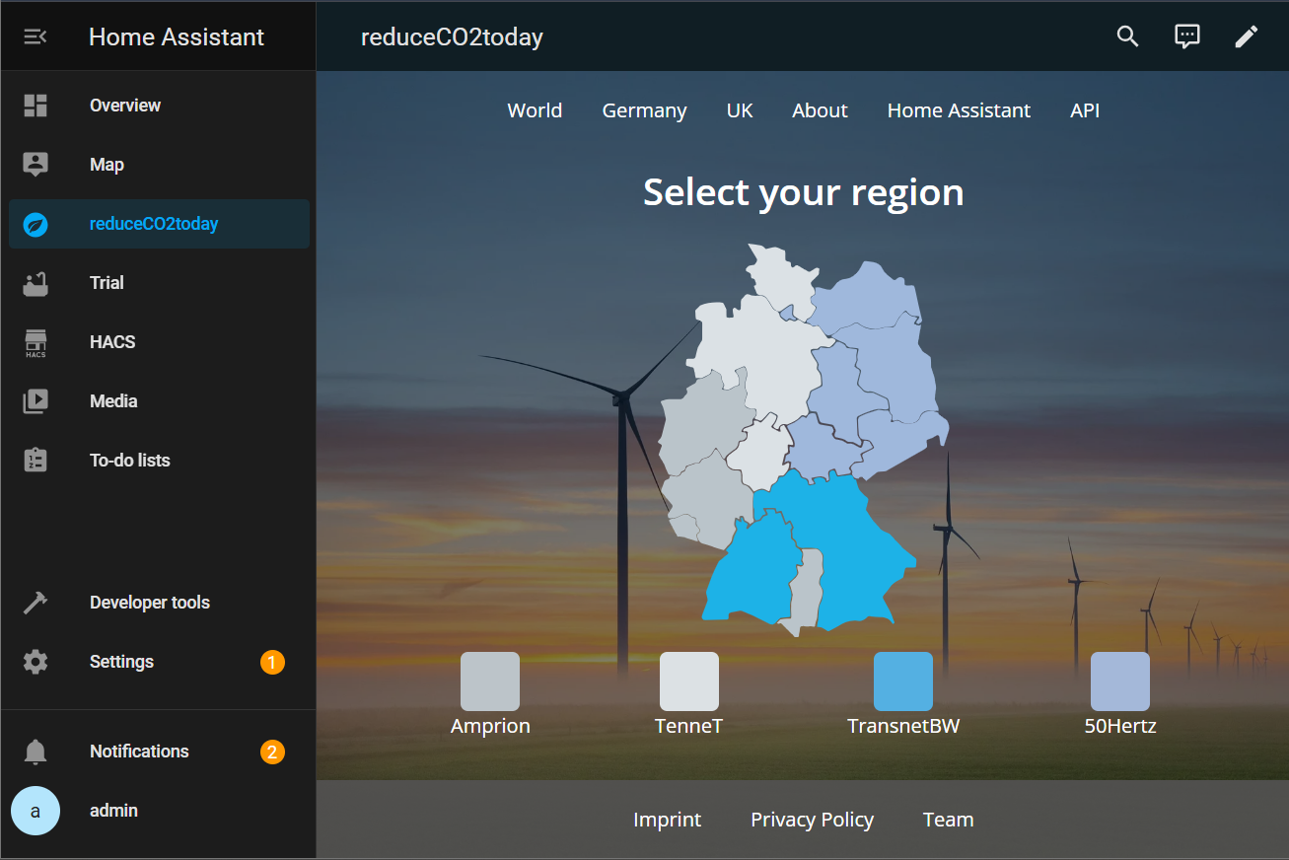Click the TenneT light swatch
The height and width of the screenshot is (860, 1289).
tap(688, 681)
